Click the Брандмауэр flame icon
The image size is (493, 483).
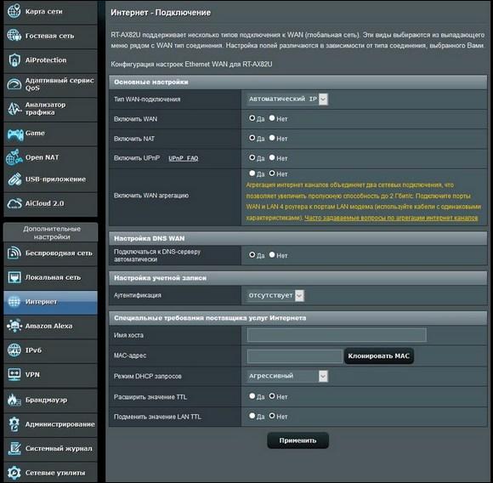14,400
